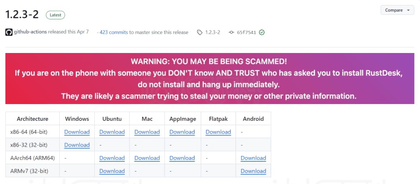The width and height of the screenshot is (420, 184).
Task: Click the commit icon beside 65f7541
Action: coord(231,32)
